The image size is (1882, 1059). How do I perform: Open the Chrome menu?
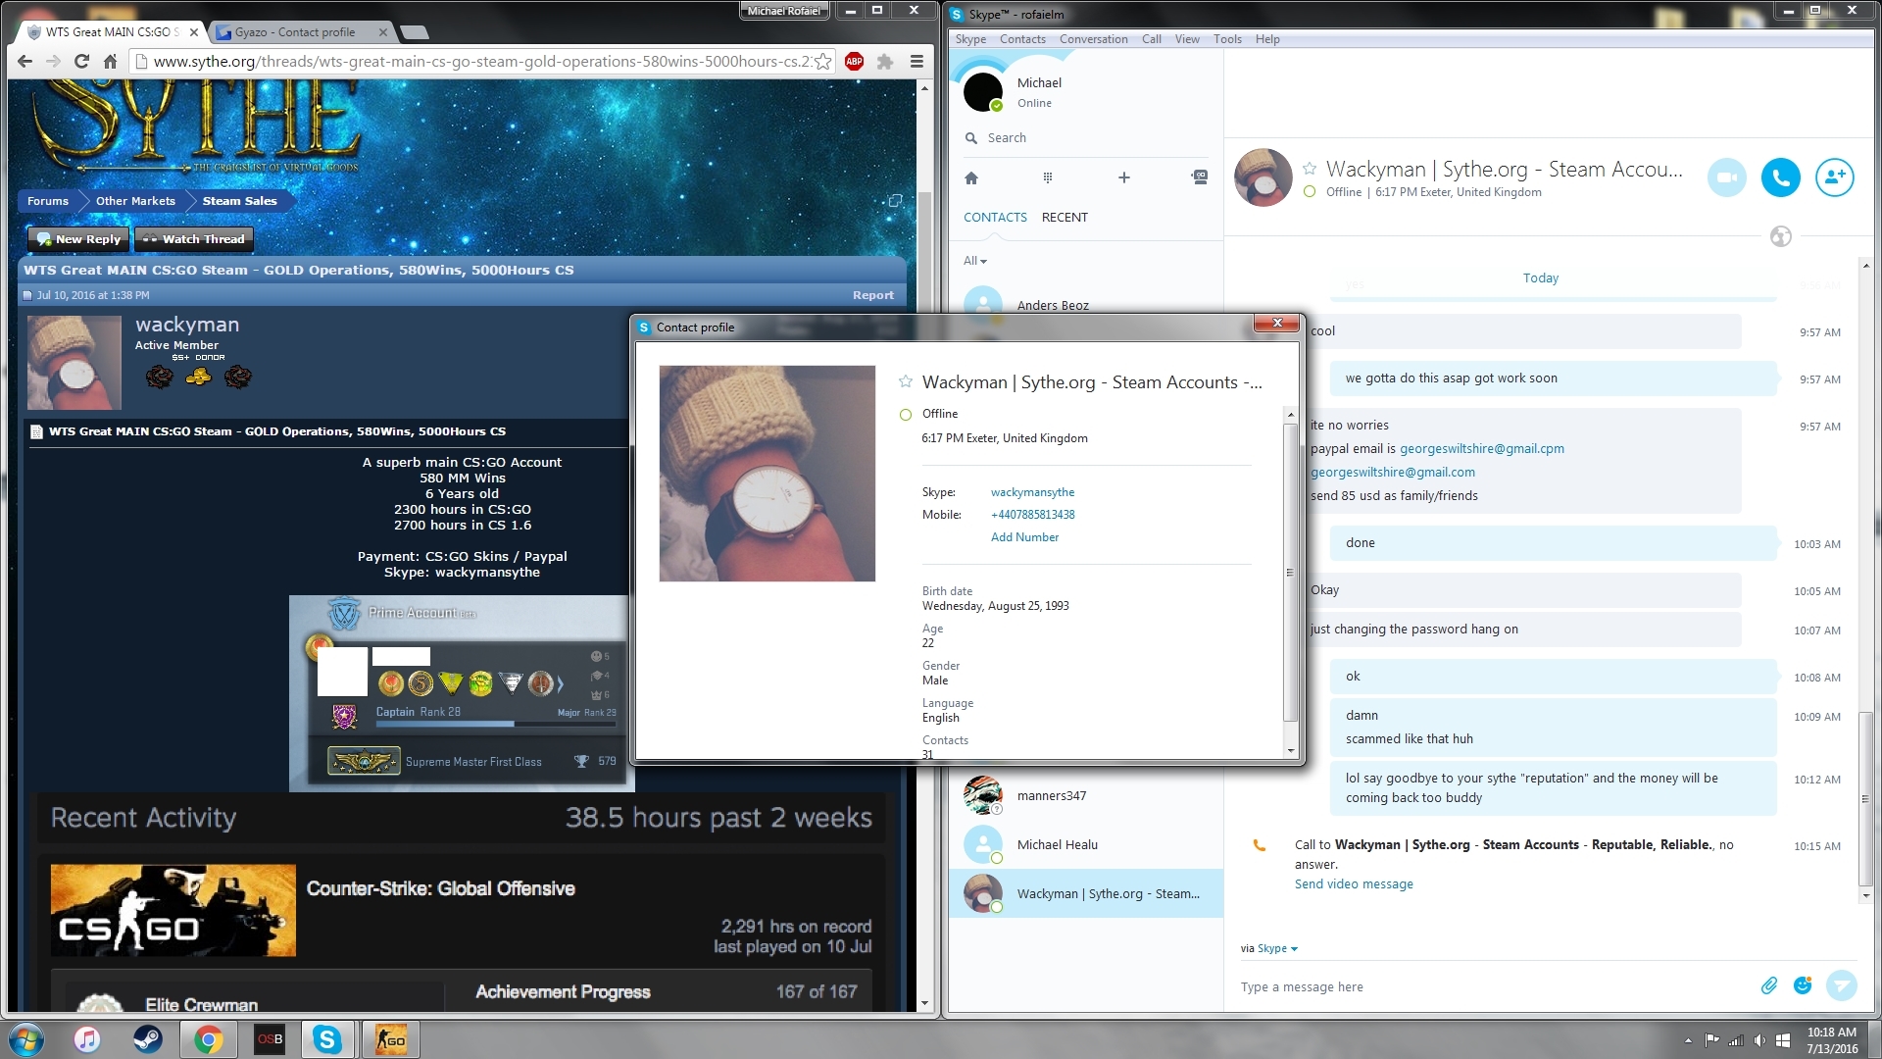coord(916,61)
